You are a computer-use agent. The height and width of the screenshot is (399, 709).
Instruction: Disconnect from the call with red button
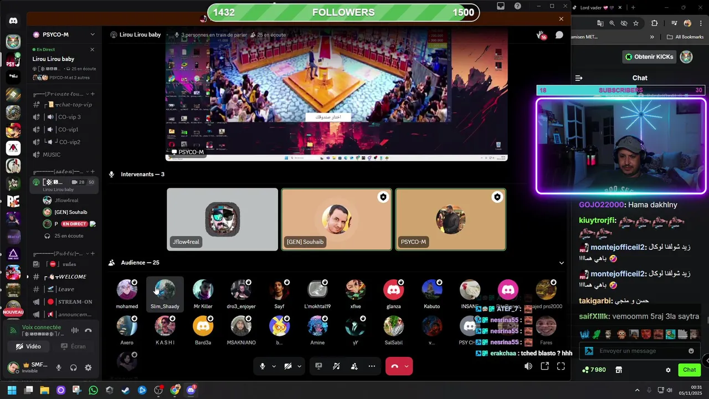tap(394, 366)
